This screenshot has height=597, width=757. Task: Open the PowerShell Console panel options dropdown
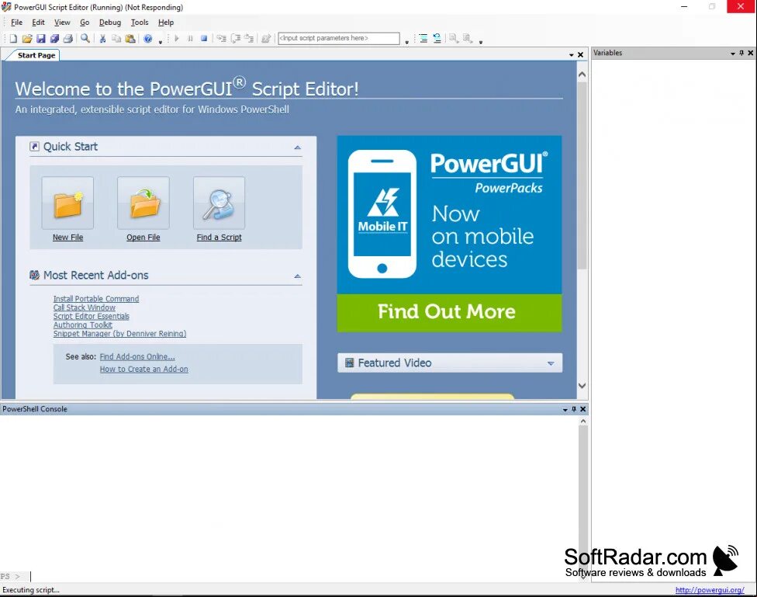565,409
